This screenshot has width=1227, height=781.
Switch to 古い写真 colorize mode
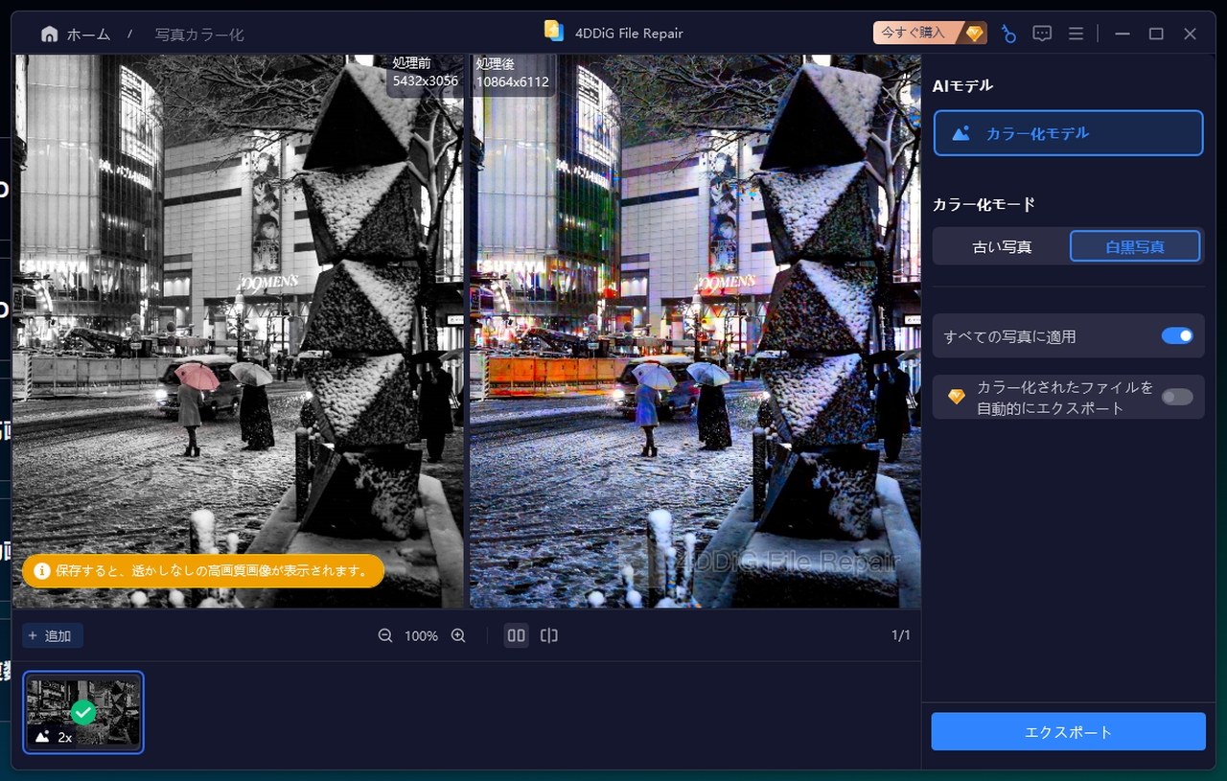coord(1002,246)
